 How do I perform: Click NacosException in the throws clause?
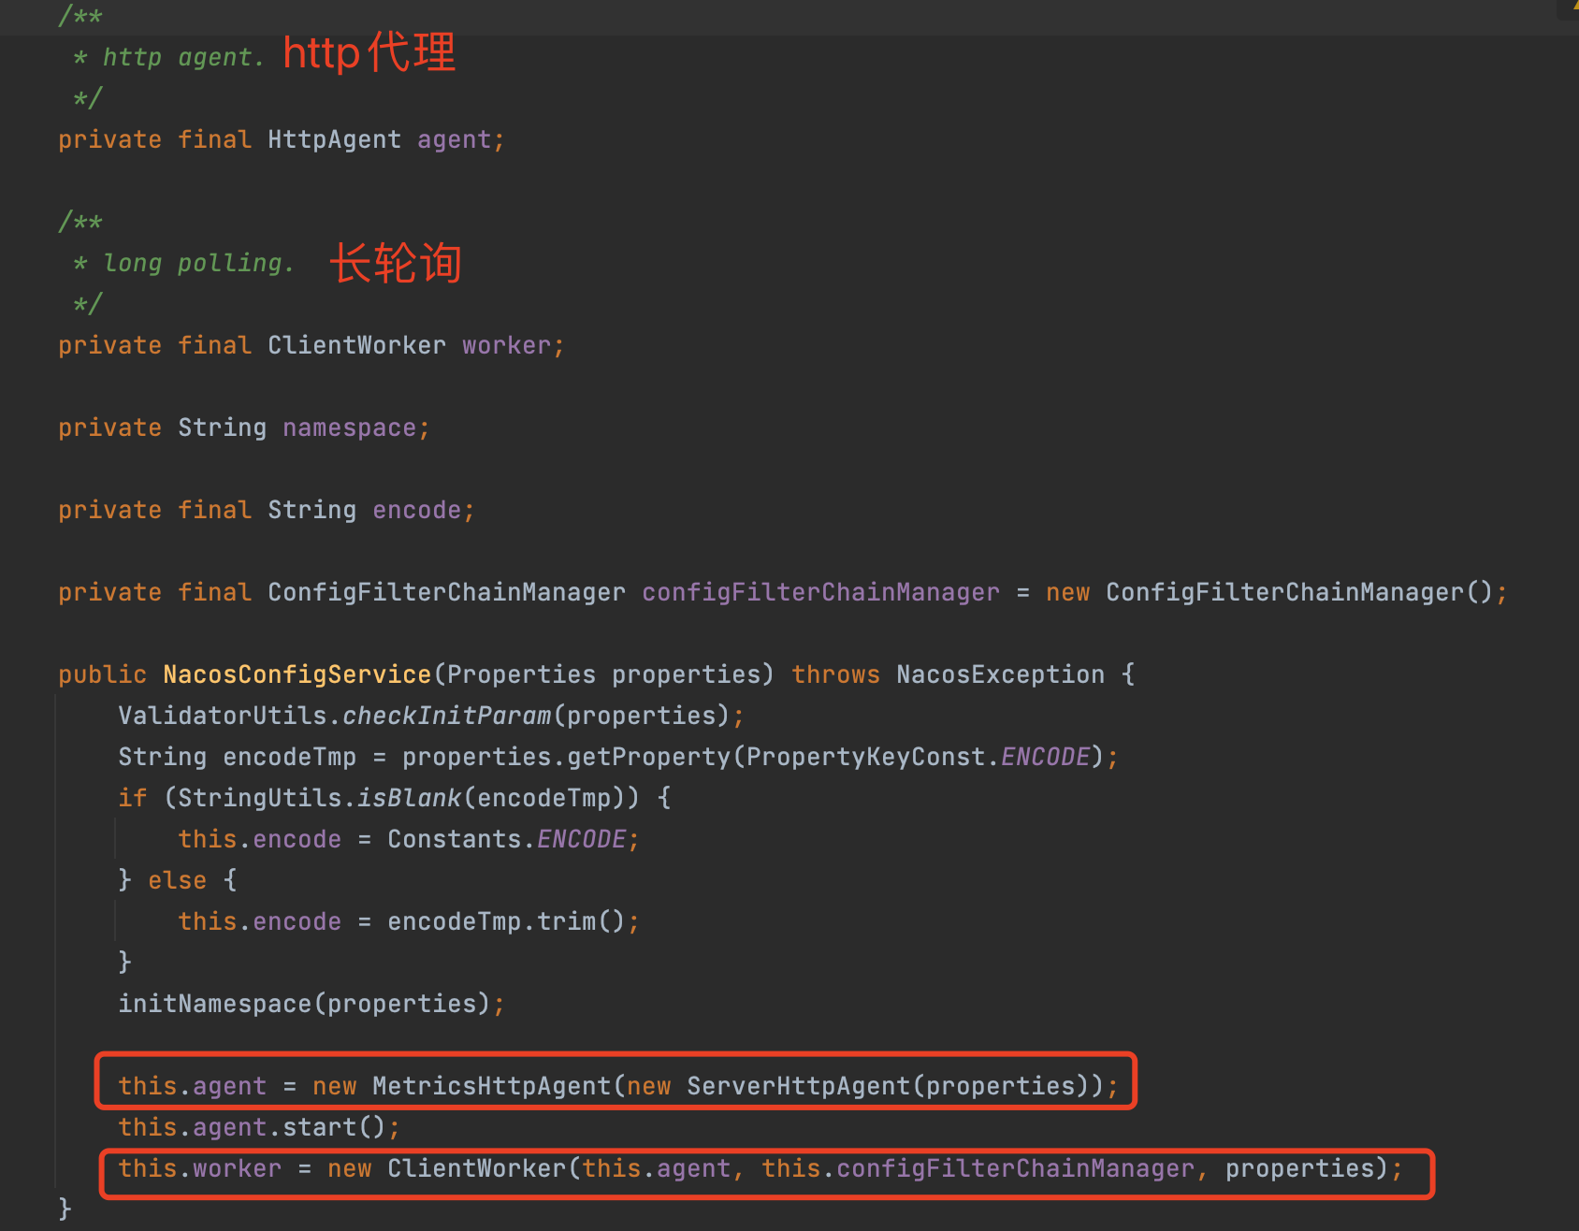[x=1000, y=674]
